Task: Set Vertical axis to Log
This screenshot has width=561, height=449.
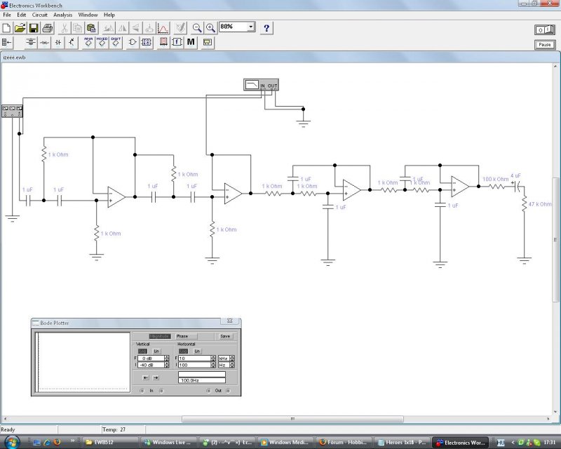Action: pos(142,351)
